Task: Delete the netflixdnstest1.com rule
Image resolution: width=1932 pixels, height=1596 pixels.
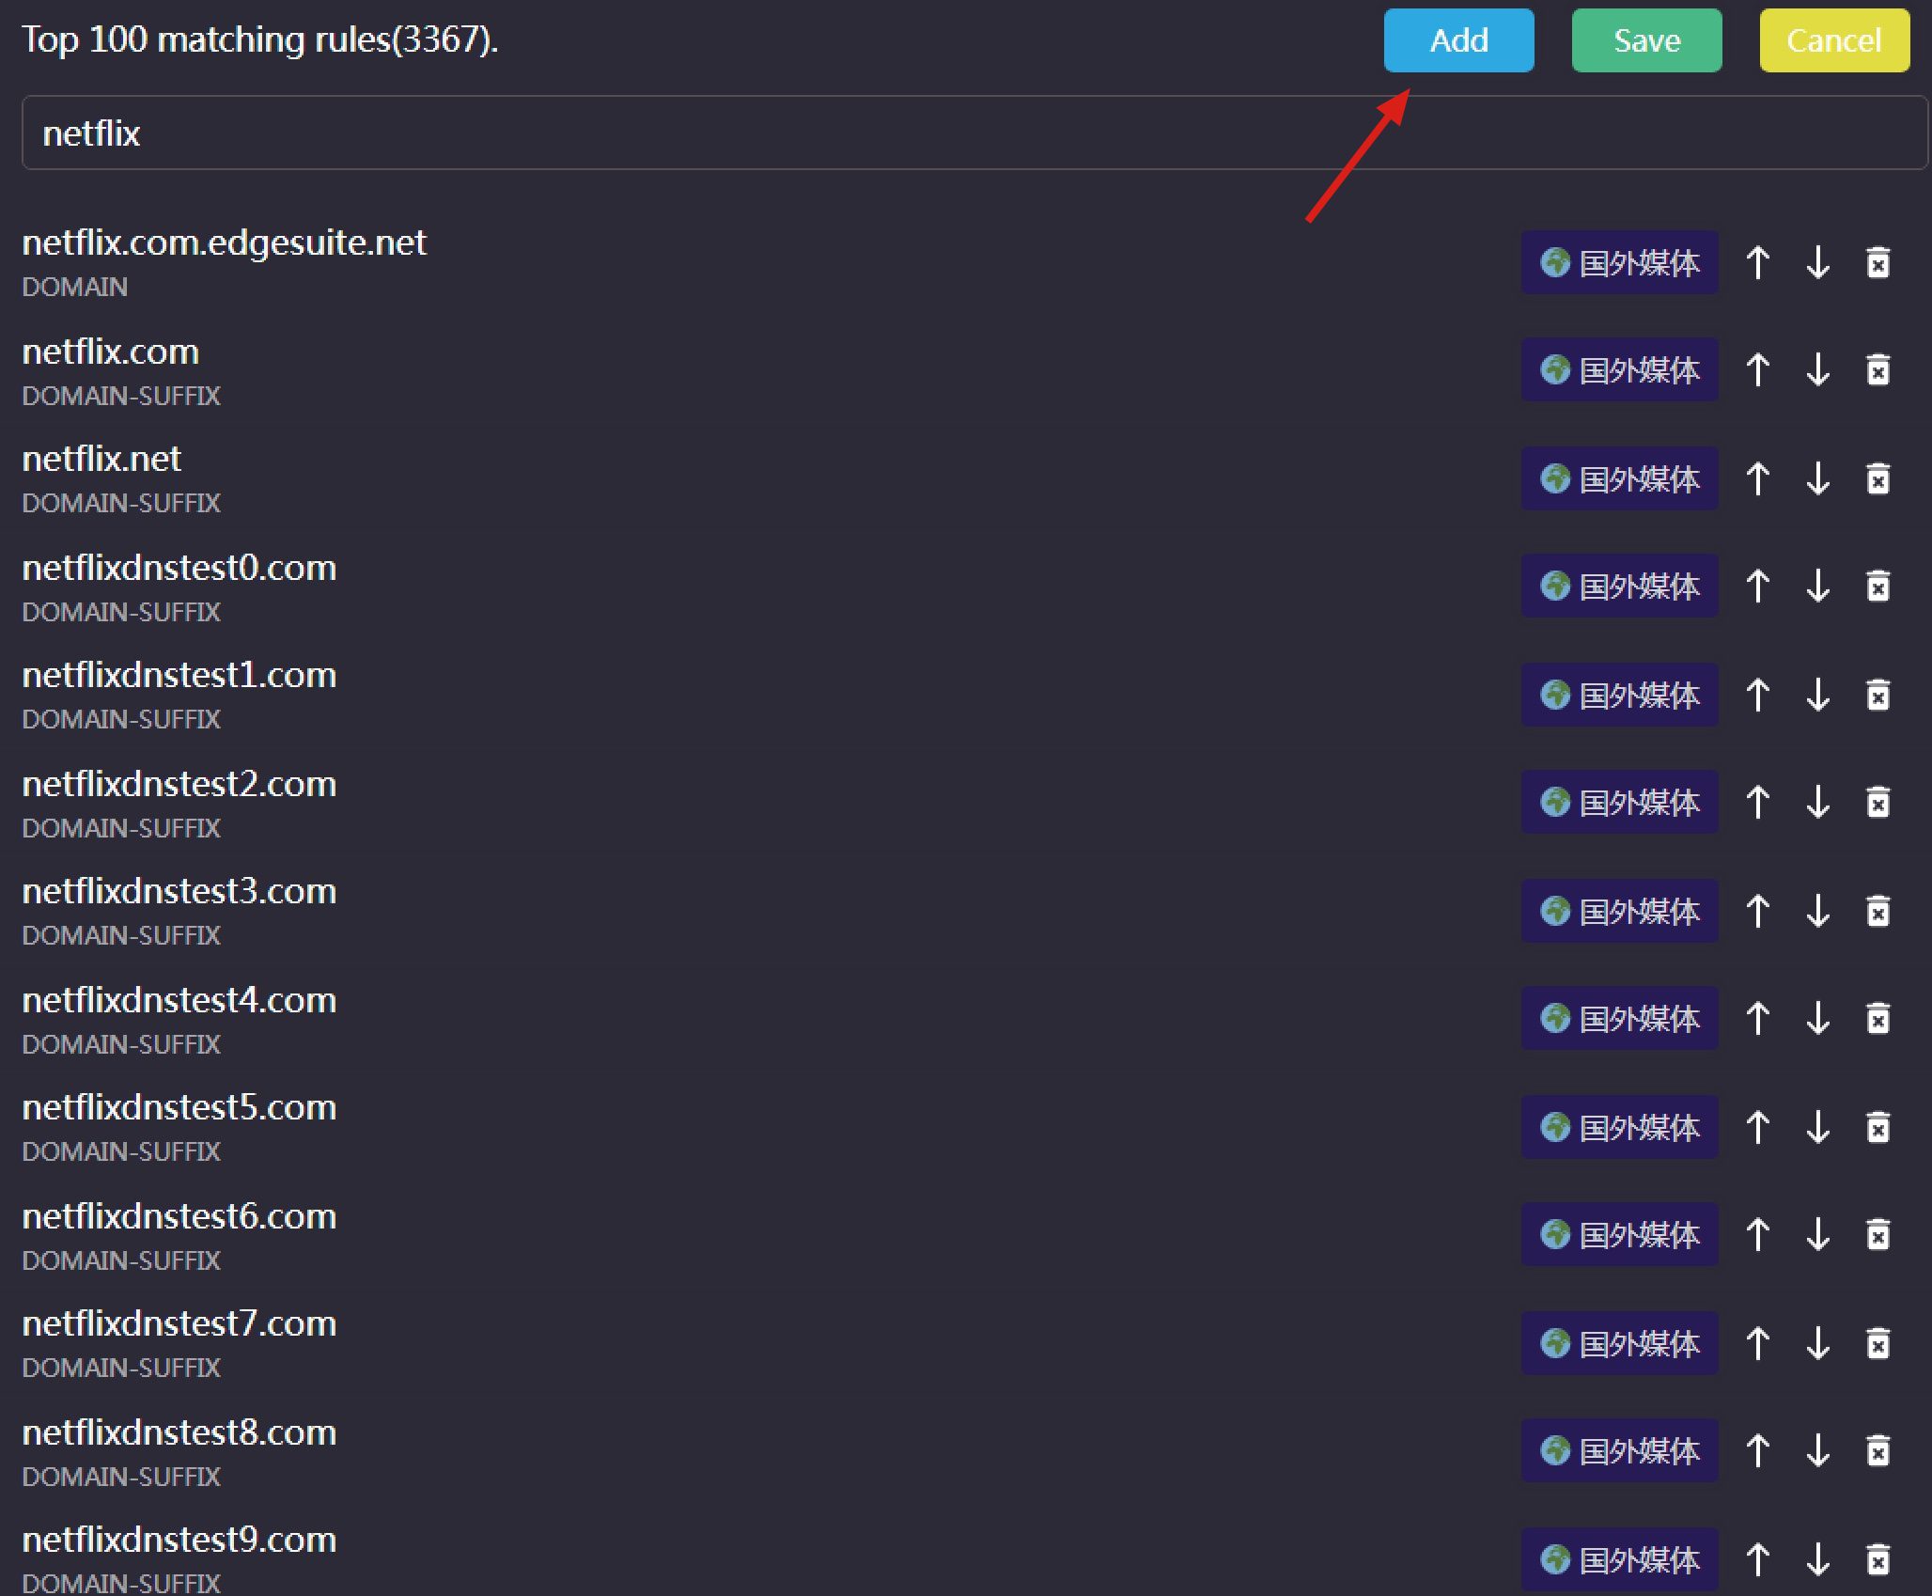Action: tap(1877, 695)
